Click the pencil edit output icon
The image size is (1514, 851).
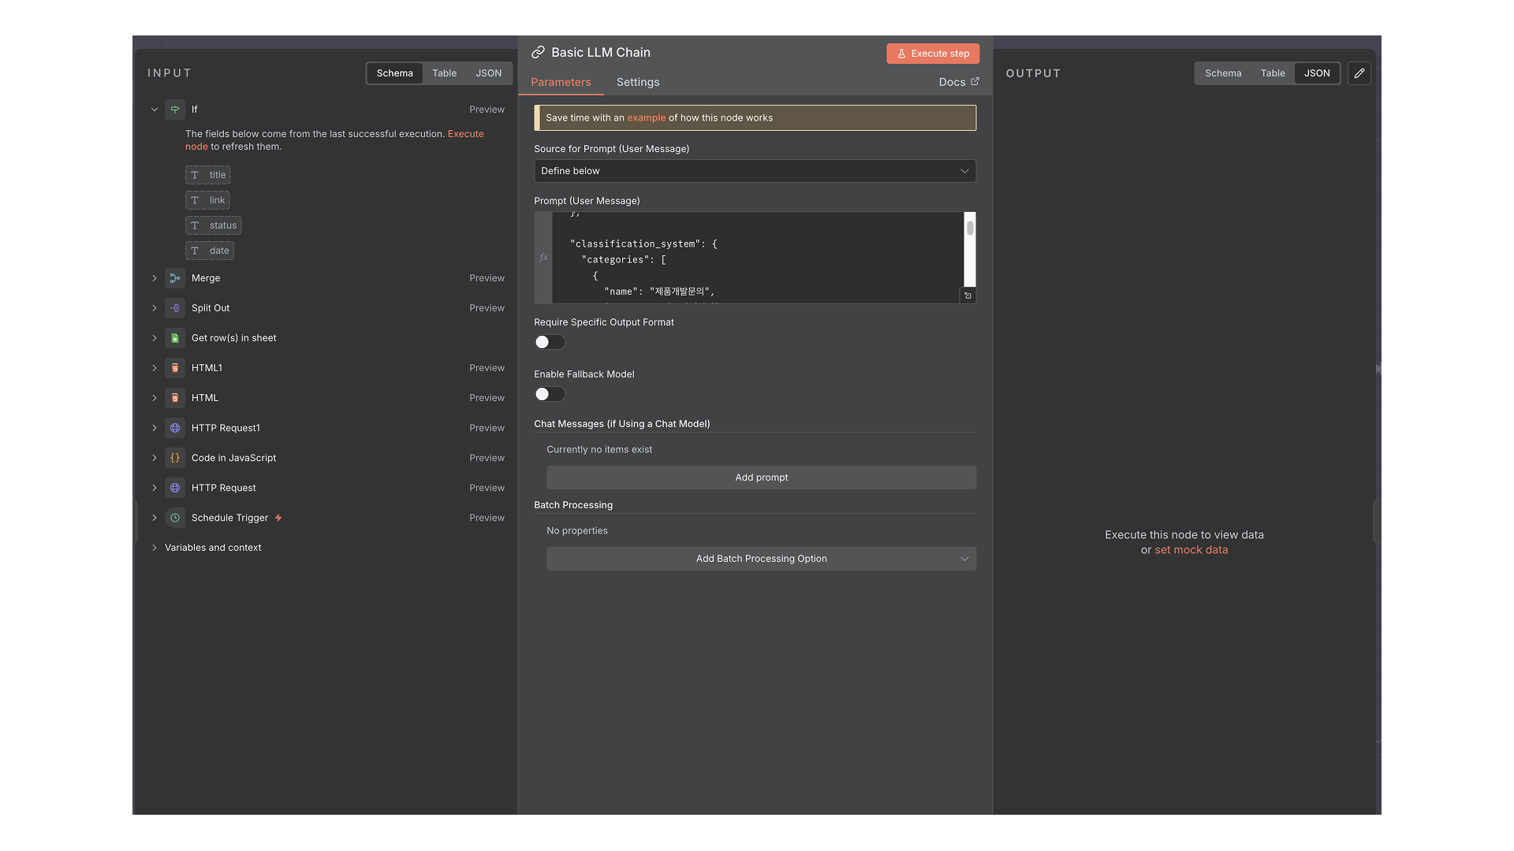[1359, 73]
